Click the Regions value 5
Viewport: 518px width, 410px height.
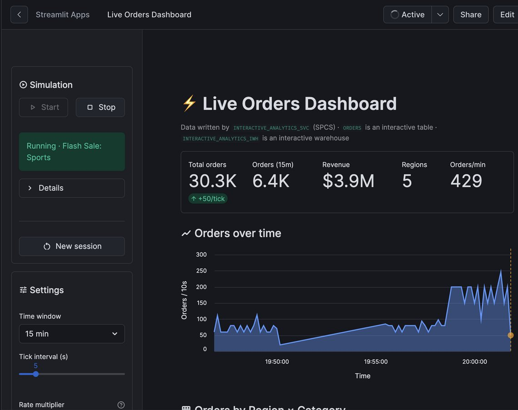(407, 181)
